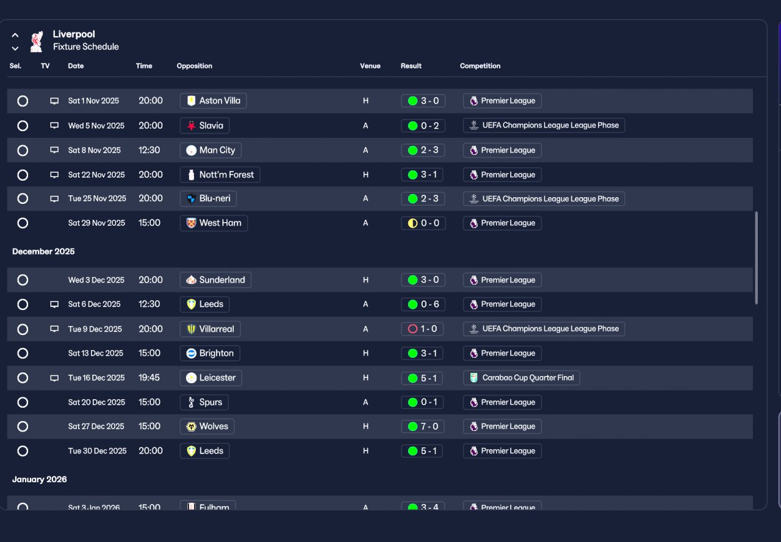The image size is (781, 542).
Task: Open the 0 - 6 result against Leeds
Action: click(x=423, y=304)
